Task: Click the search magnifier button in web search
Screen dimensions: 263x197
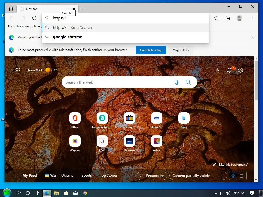Action: (188, 82)
